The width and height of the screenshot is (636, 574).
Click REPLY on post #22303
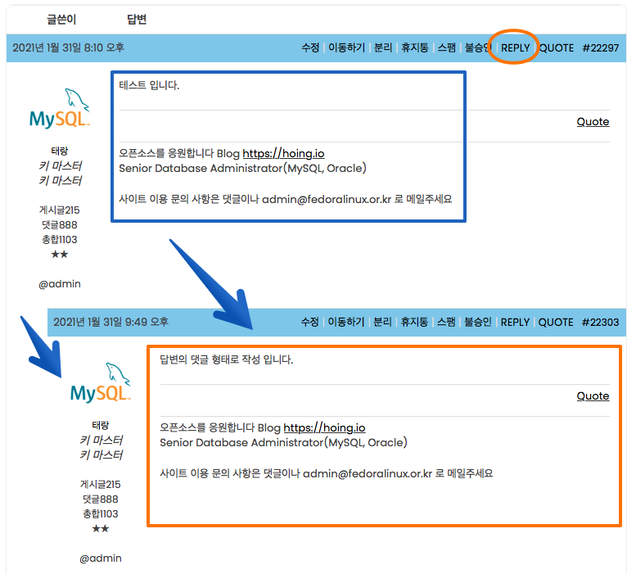pyautogui.click(x=515, y=322)
